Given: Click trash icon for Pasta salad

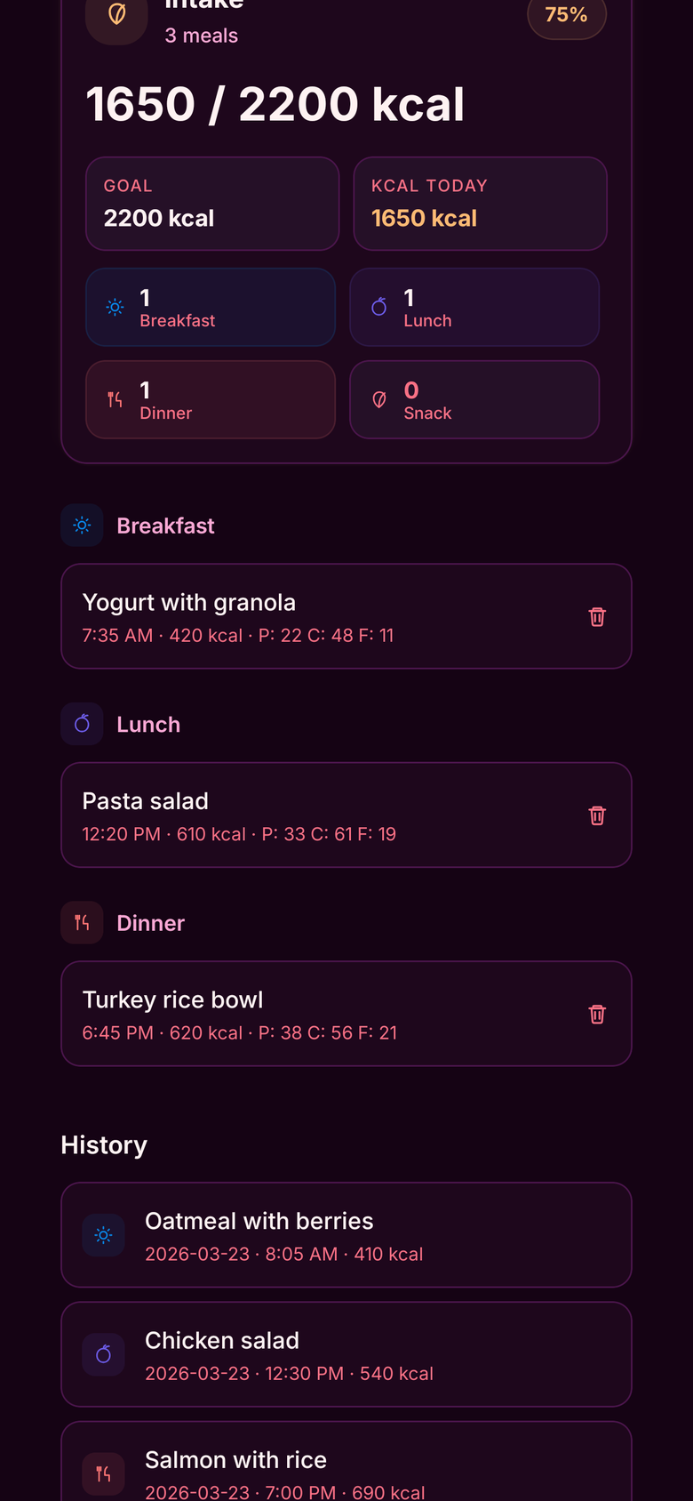Looking at the screenshot, I should click(x=597, y=815).
